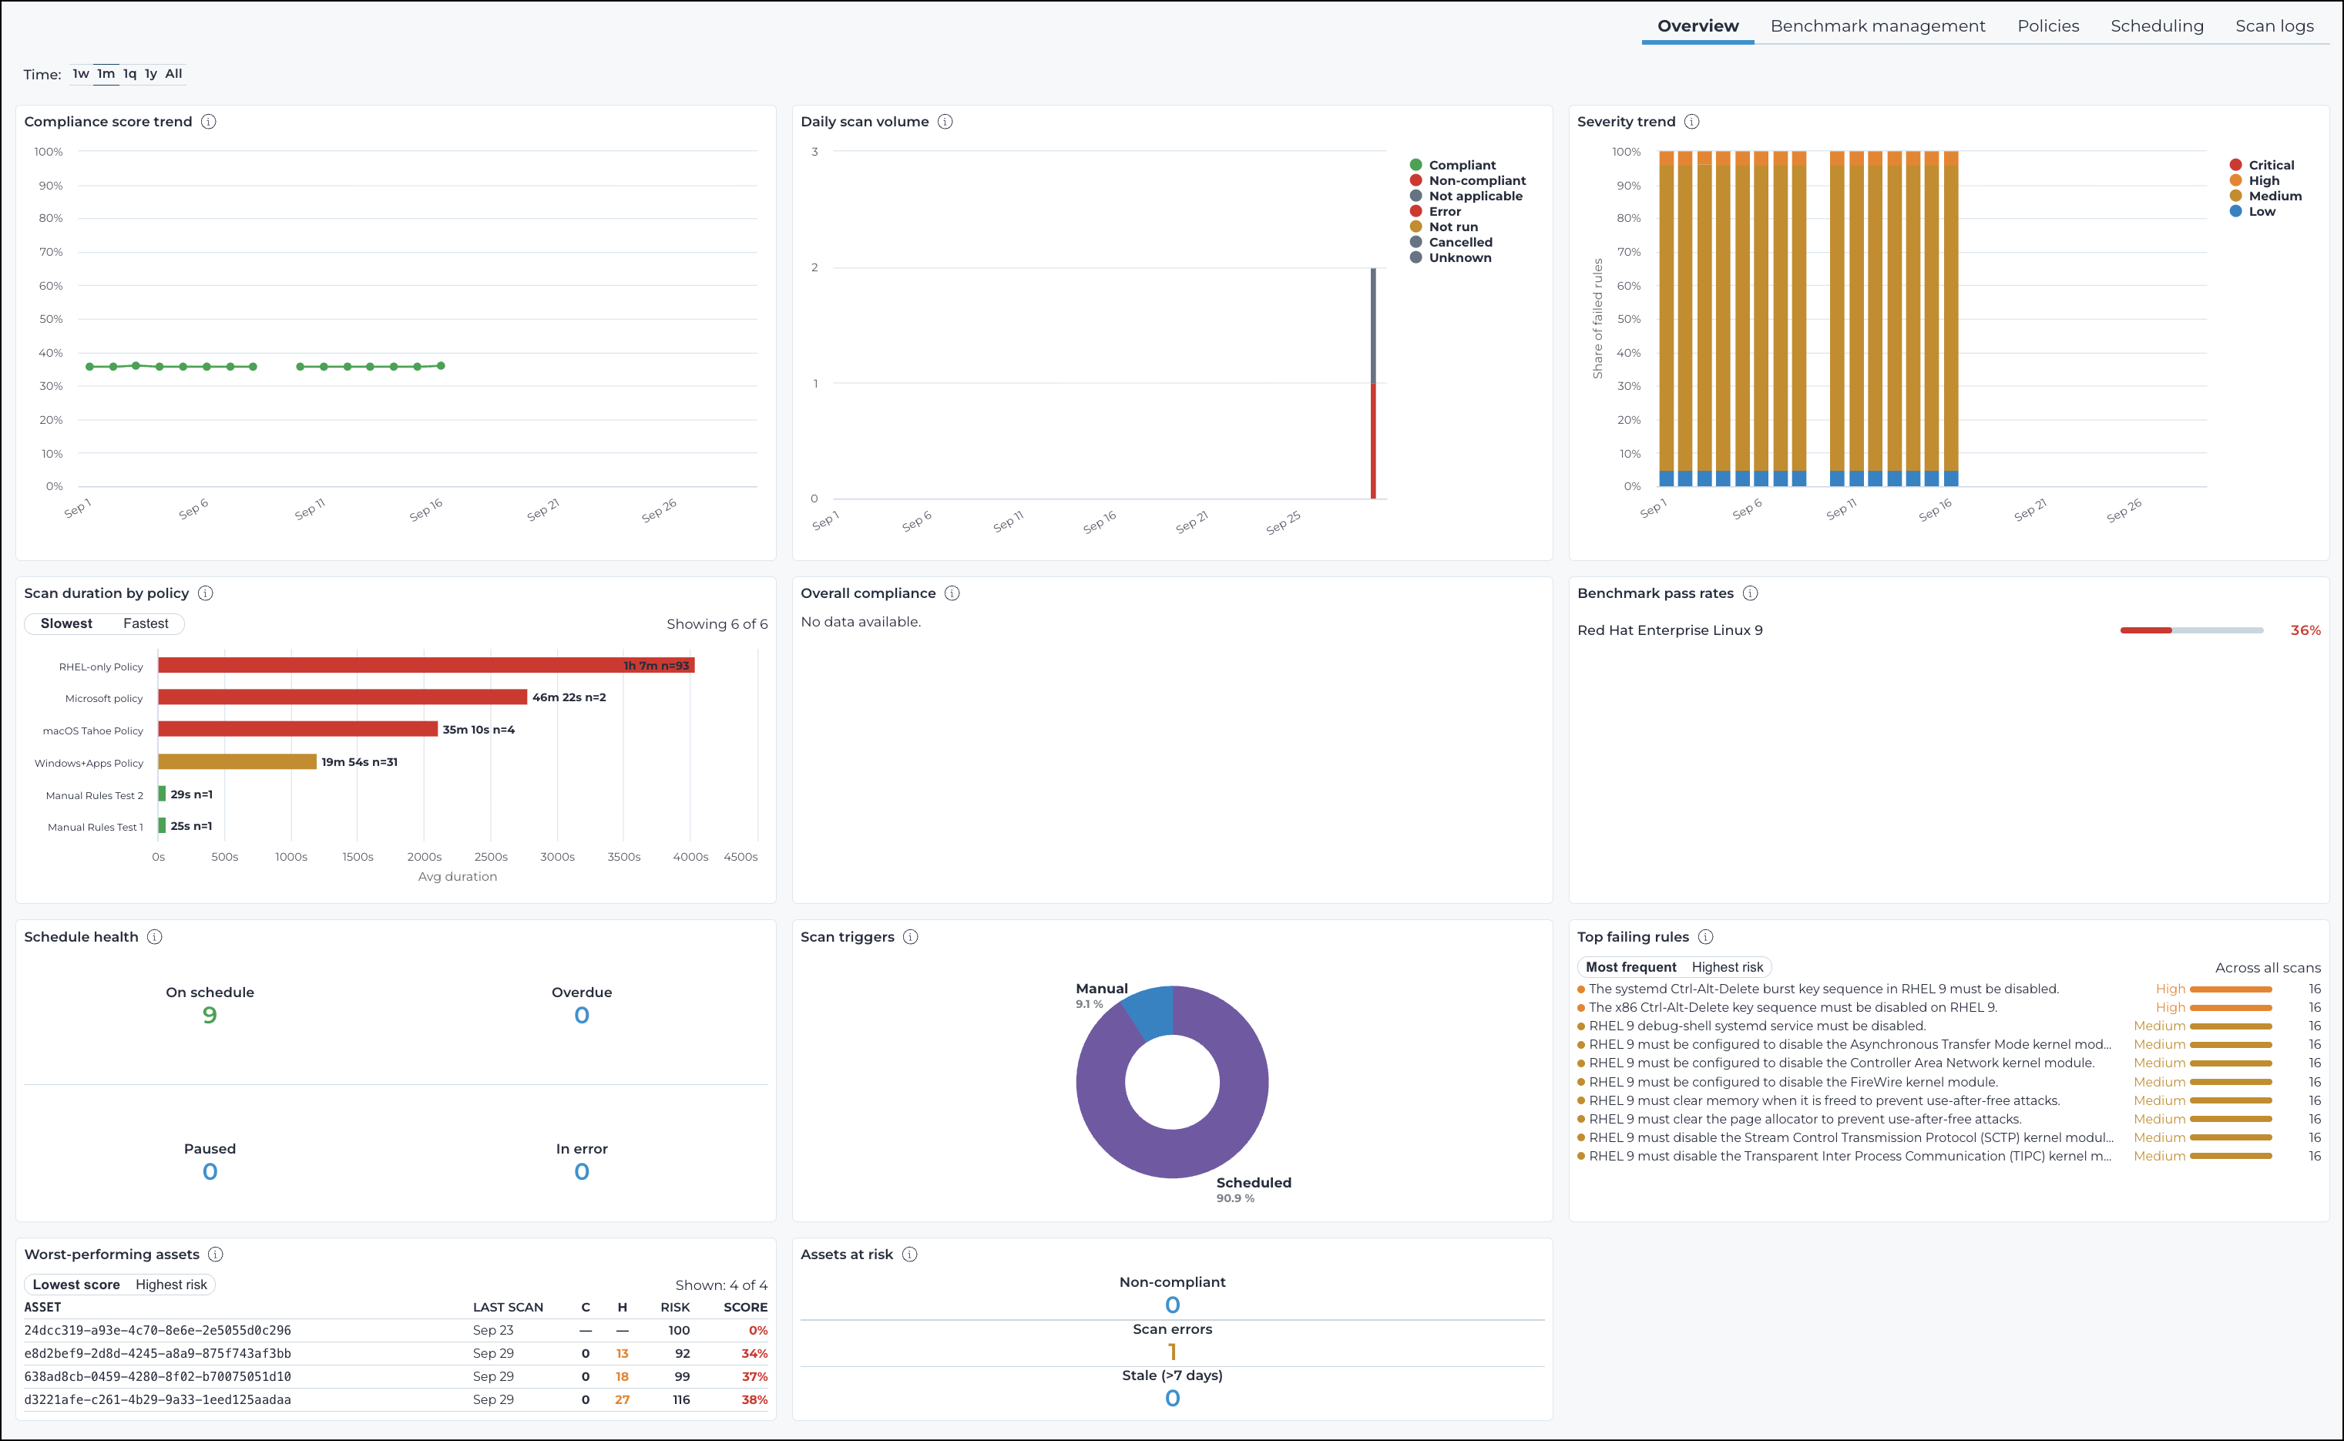This screenshot has height=1441, width=2344.
Task: Open the Scan logs tab
Action: pos(2275,25)
